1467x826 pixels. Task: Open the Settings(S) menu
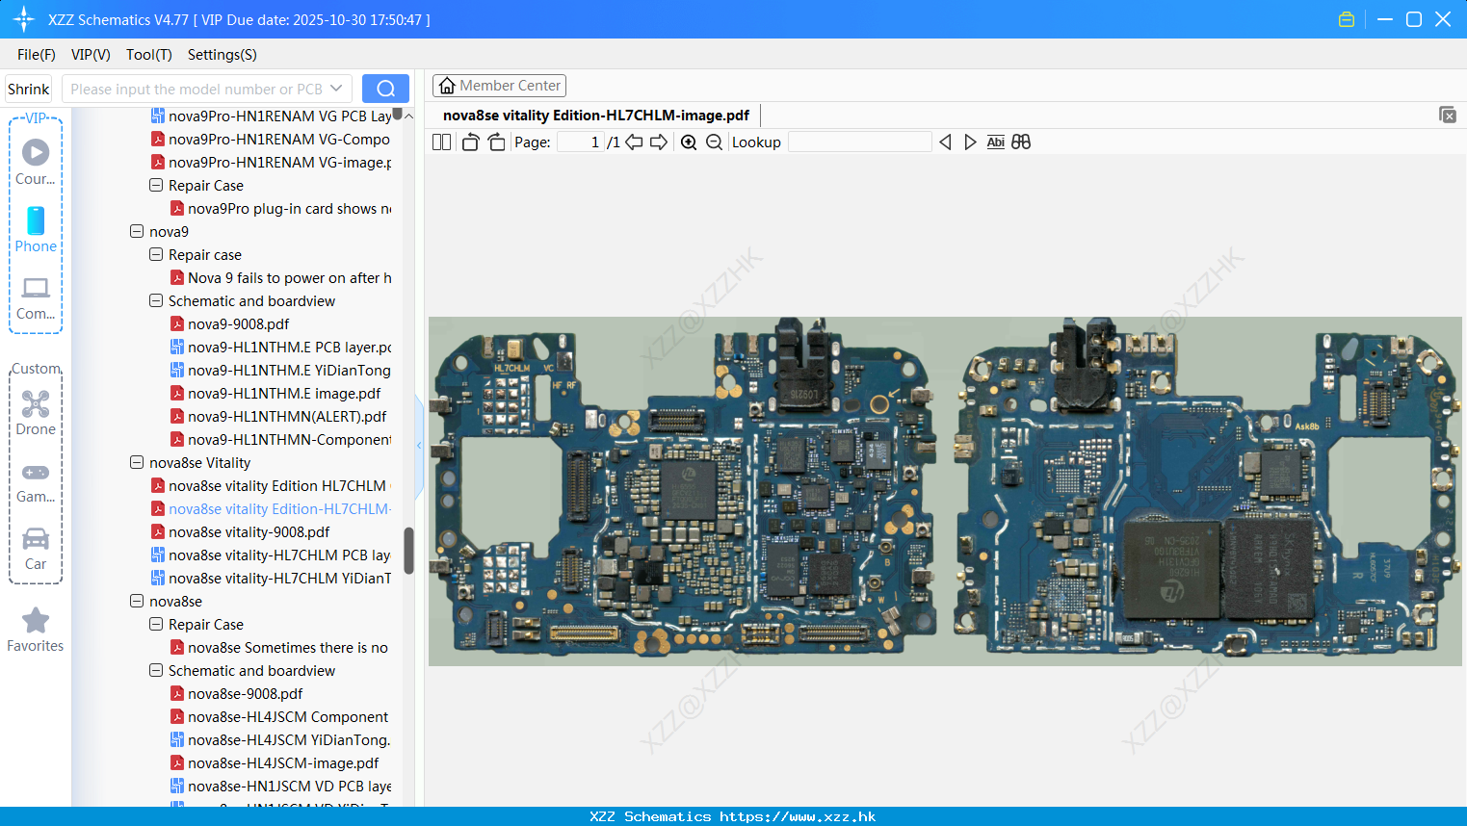(223, 55)
